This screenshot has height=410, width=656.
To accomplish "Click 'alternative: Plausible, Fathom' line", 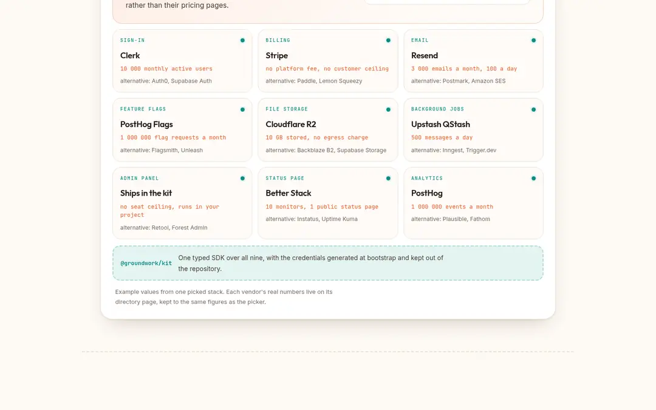I will pos(450,219).
